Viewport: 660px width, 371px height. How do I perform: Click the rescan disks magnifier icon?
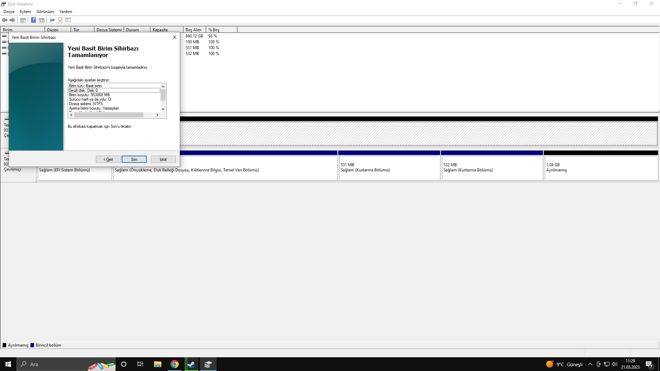52,20
